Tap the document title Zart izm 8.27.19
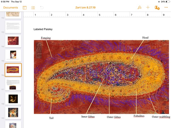Screen dimensions: 171x128 click(x=85, y=7)
